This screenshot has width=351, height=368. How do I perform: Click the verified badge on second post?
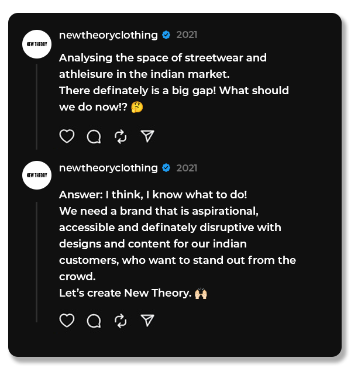166,168
